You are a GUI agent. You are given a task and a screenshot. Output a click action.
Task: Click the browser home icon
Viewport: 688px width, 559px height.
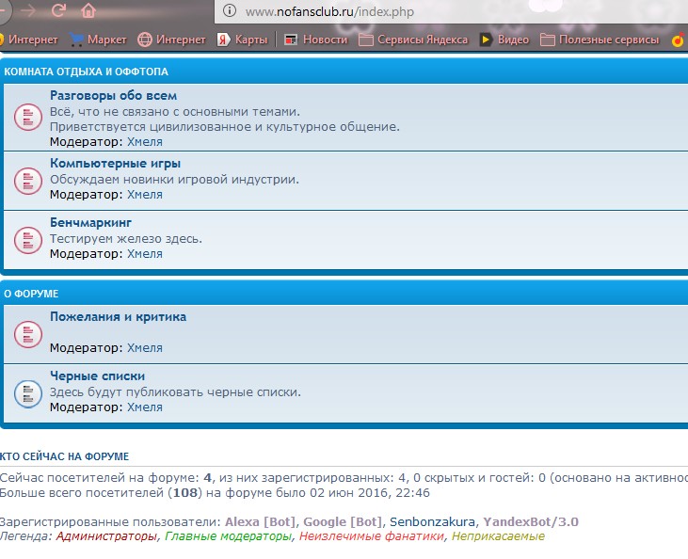[x=88, y=11]
